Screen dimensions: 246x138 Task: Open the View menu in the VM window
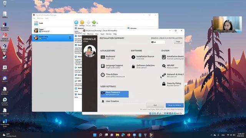(x=97, y=34)
